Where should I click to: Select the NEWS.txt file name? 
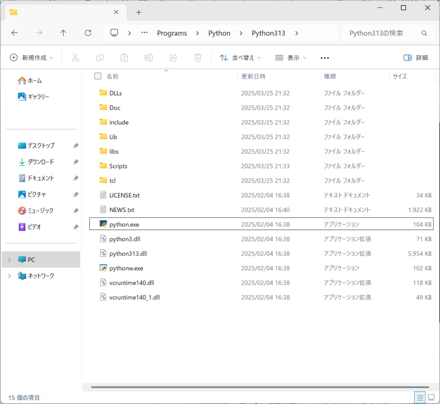coord(122,210)
